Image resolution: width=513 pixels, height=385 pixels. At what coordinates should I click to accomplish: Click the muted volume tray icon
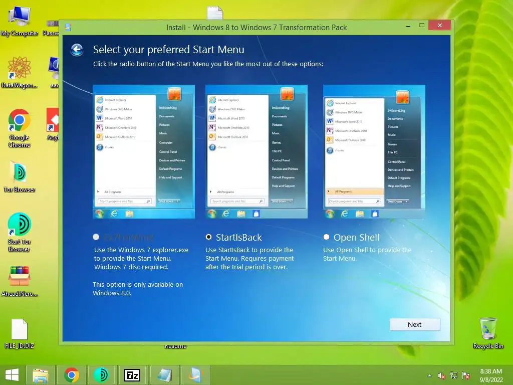click(441, 375)
